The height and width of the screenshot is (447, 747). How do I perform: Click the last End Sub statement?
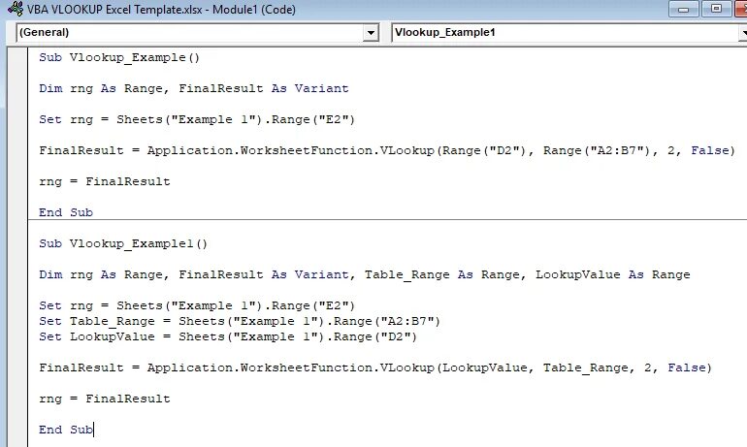[x=66, y=430]
